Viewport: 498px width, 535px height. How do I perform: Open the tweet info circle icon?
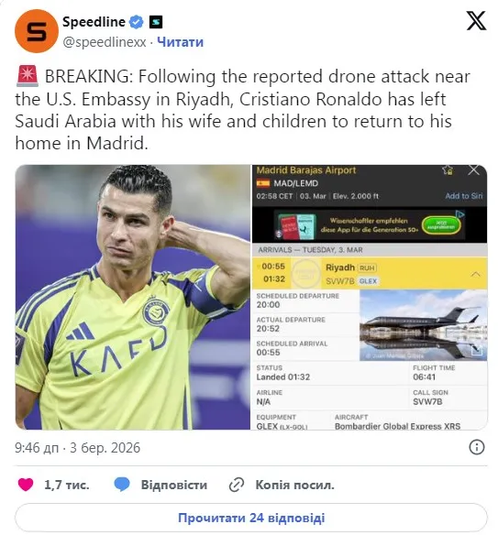[x=477, y=447]
